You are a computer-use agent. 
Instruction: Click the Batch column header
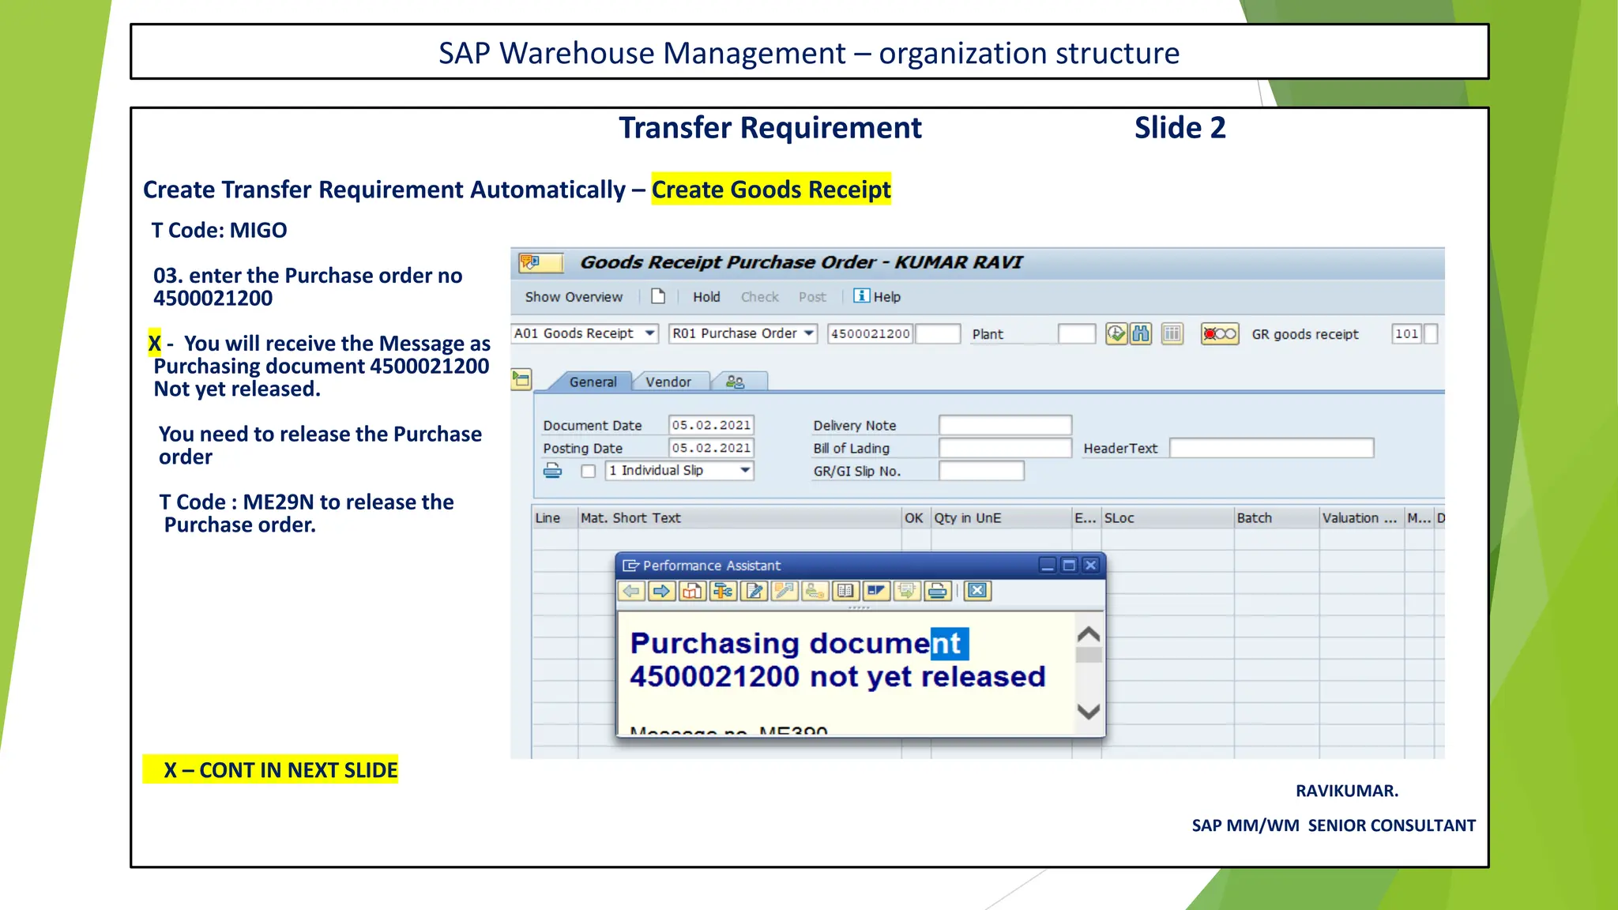coord(1277,518)
